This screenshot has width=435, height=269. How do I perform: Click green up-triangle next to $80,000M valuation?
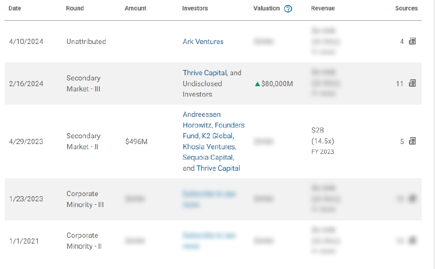pos(257,84)
